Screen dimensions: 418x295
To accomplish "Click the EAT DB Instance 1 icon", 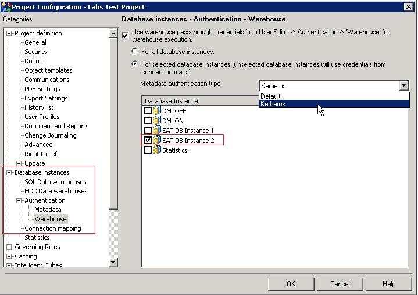I will [x=157, y=130].
